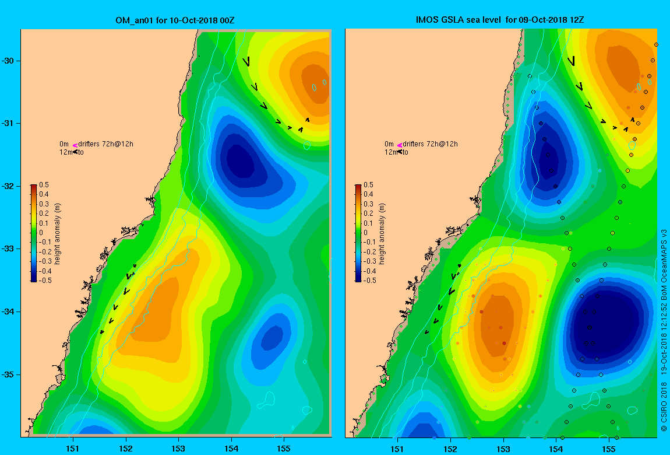670x455 pixels.
Task: Click longitude 151 under the left map
Action: click(73, 449)
